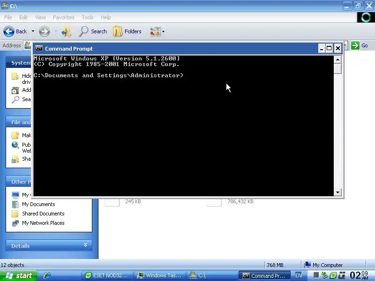Expand the Views dropdown arrow
Viewport: 375px width, 281px height.
tap(163, 31)
